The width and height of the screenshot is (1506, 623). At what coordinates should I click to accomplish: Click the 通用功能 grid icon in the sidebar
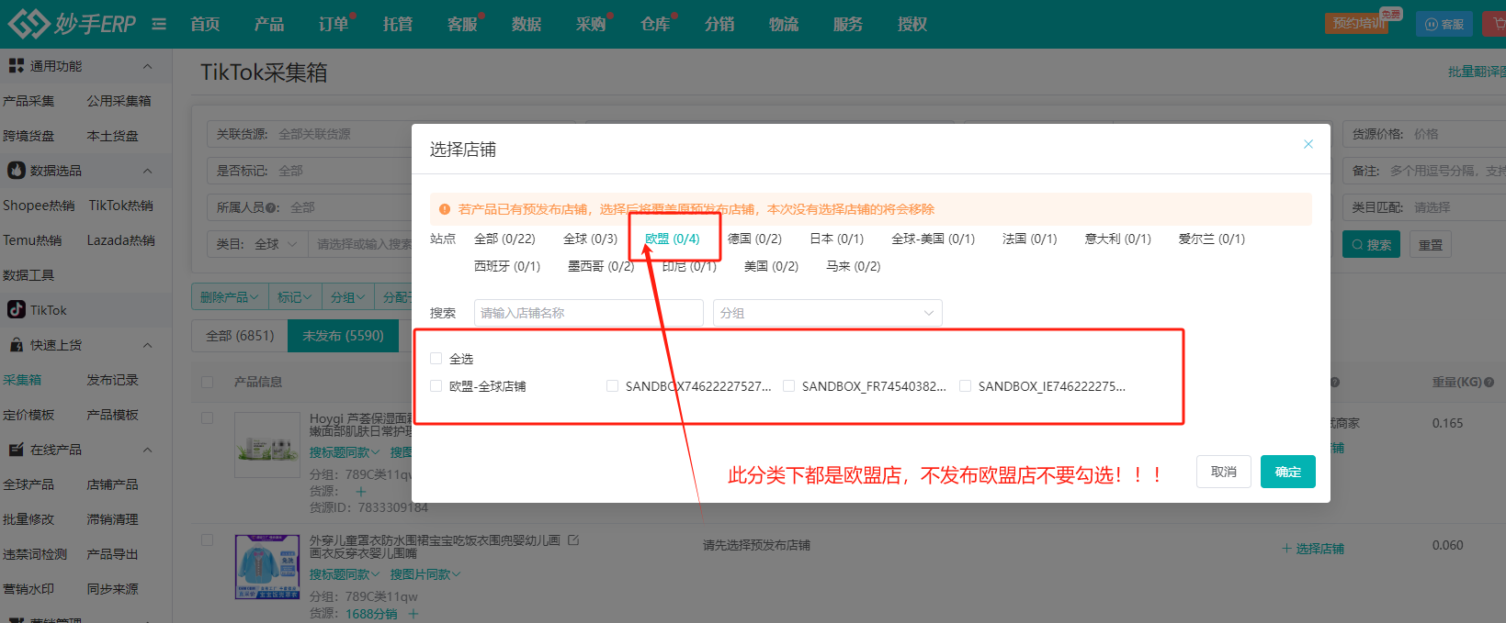(17, 66)
